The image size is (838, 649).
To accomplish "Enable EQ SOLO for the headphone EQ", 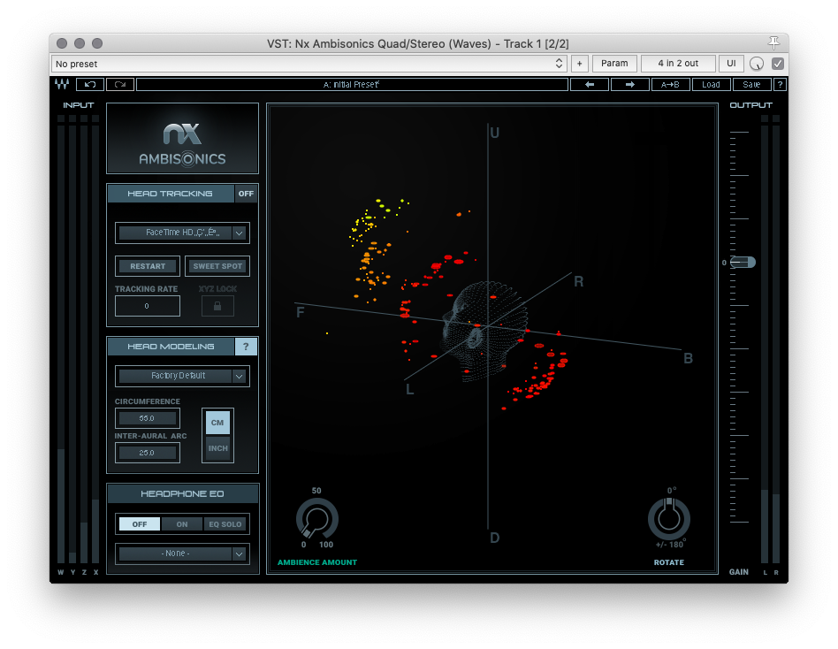I will 225,524.
